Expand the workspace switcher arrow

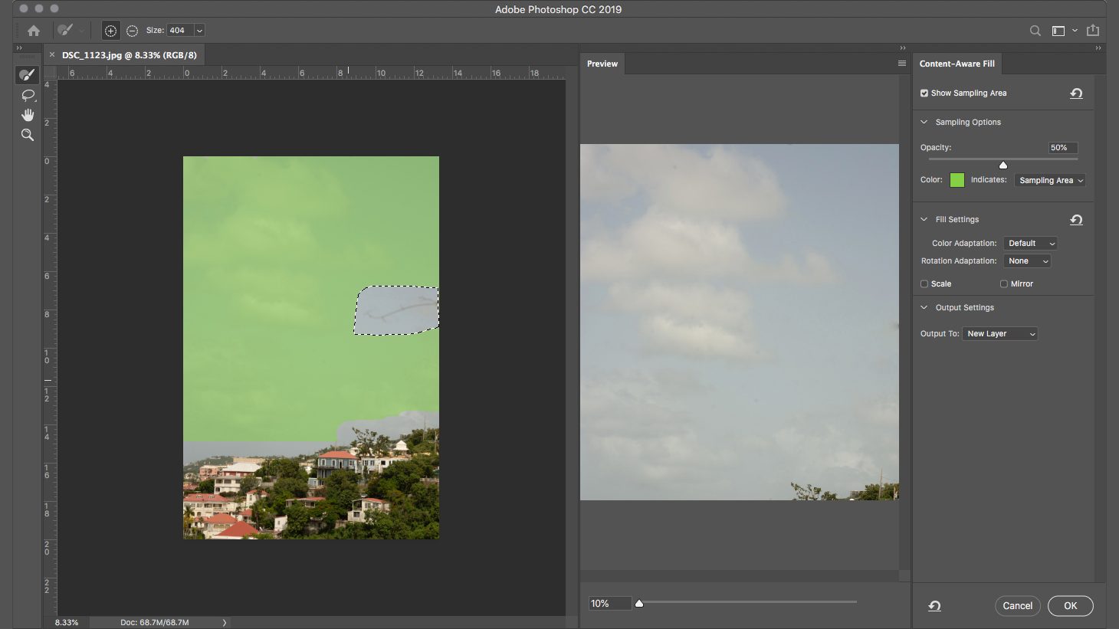1075,31
